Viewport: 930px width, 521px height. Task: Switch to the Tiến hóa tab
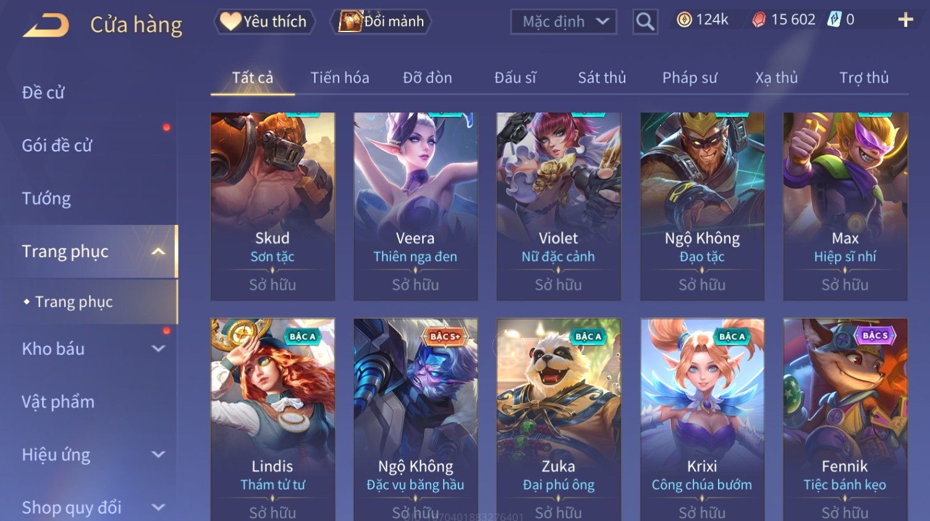tap(340, 78)
